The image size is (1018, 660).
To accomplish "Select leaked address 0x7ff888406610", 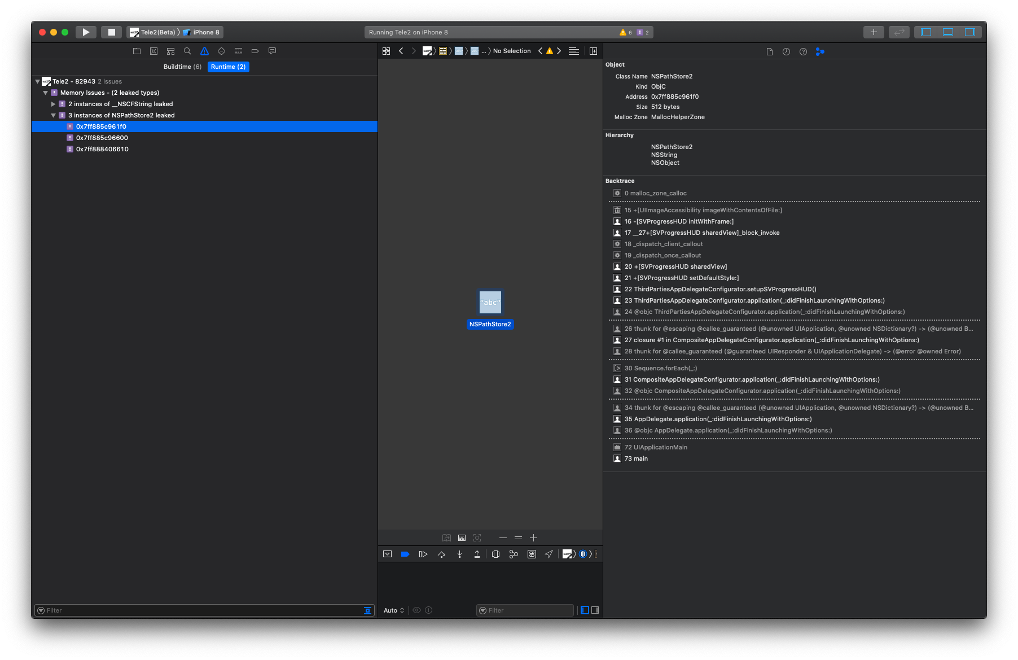I will pyautogui.click(x=204, y=149).
